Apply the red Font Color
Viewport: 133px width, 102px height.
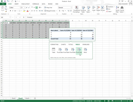tap(28, 11)
